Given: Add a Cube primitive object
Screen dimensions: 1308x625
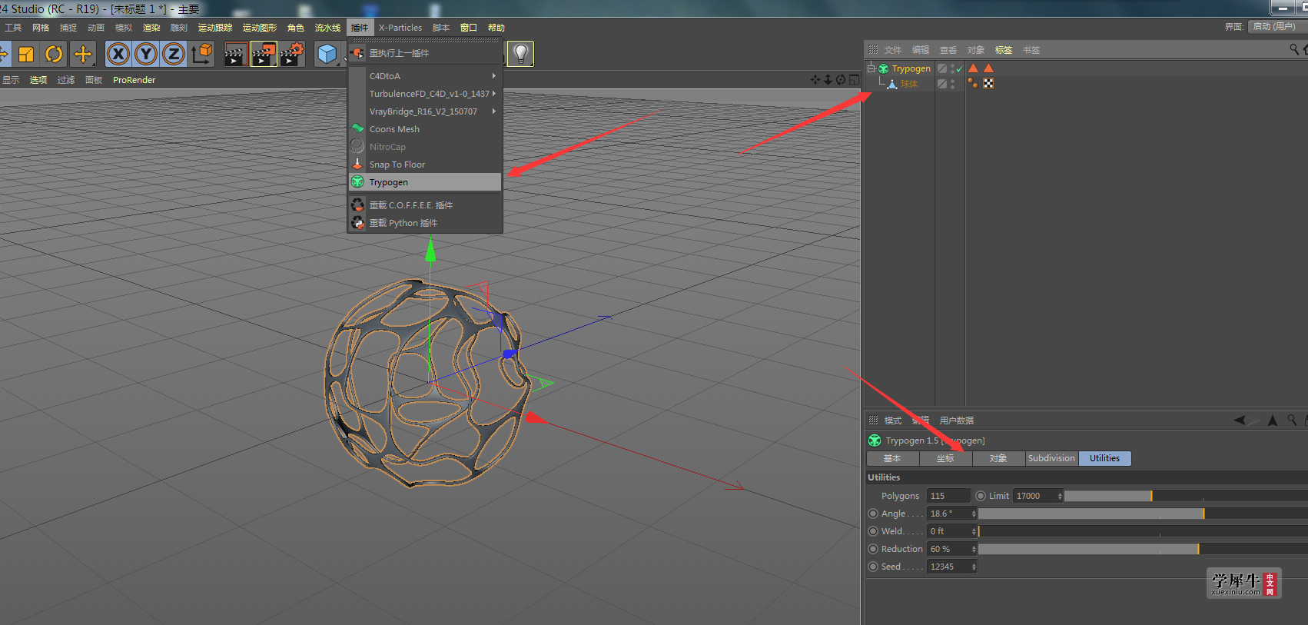Looking at the screenshot, I should click(327, 54).
